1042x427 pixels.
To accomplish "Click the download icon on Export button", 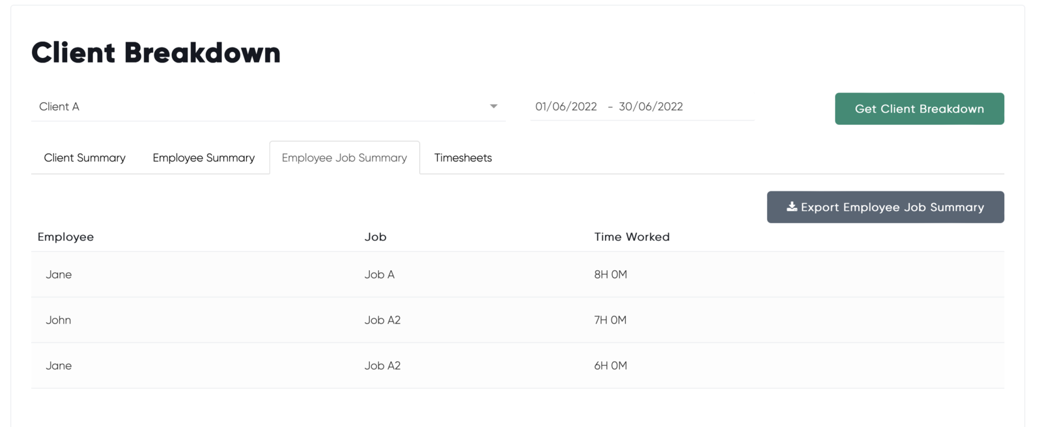I will click(792, 206).
